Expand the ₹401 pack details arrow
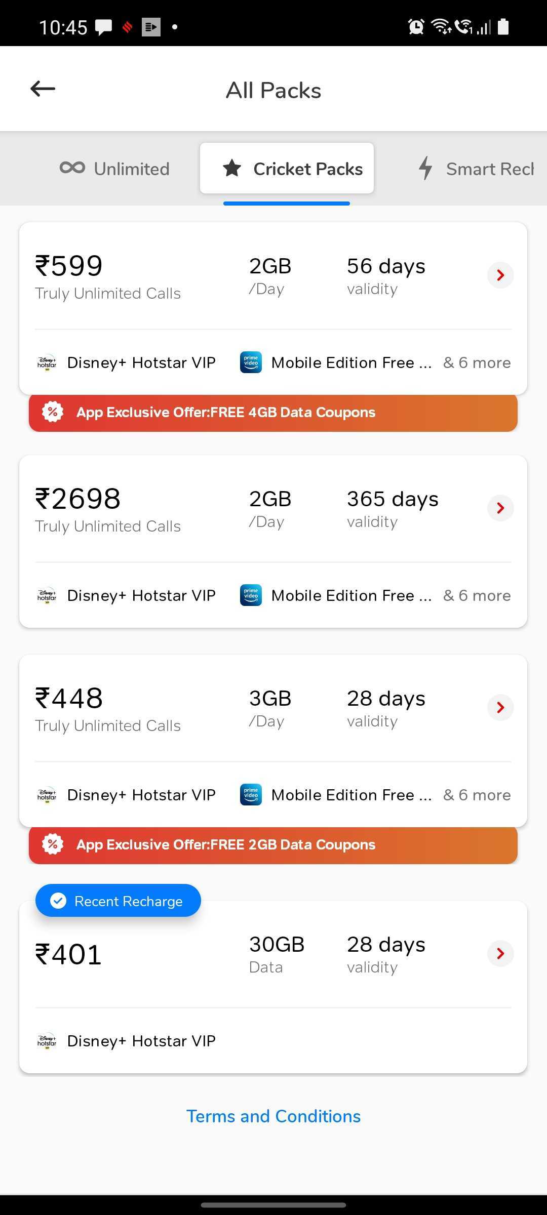 tap(500, 954)
